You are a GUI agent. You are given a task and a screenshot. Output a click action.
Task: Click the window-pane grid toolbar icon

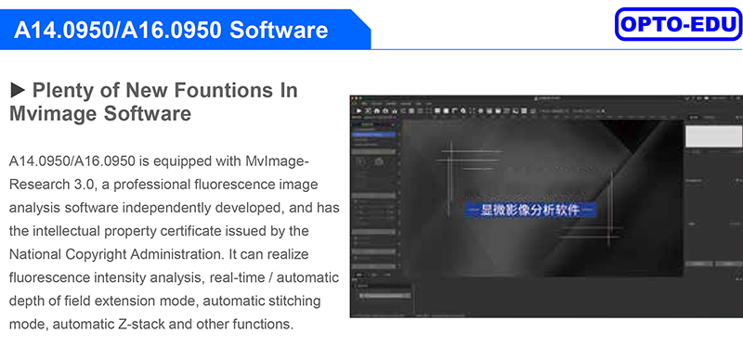point(437,110)
